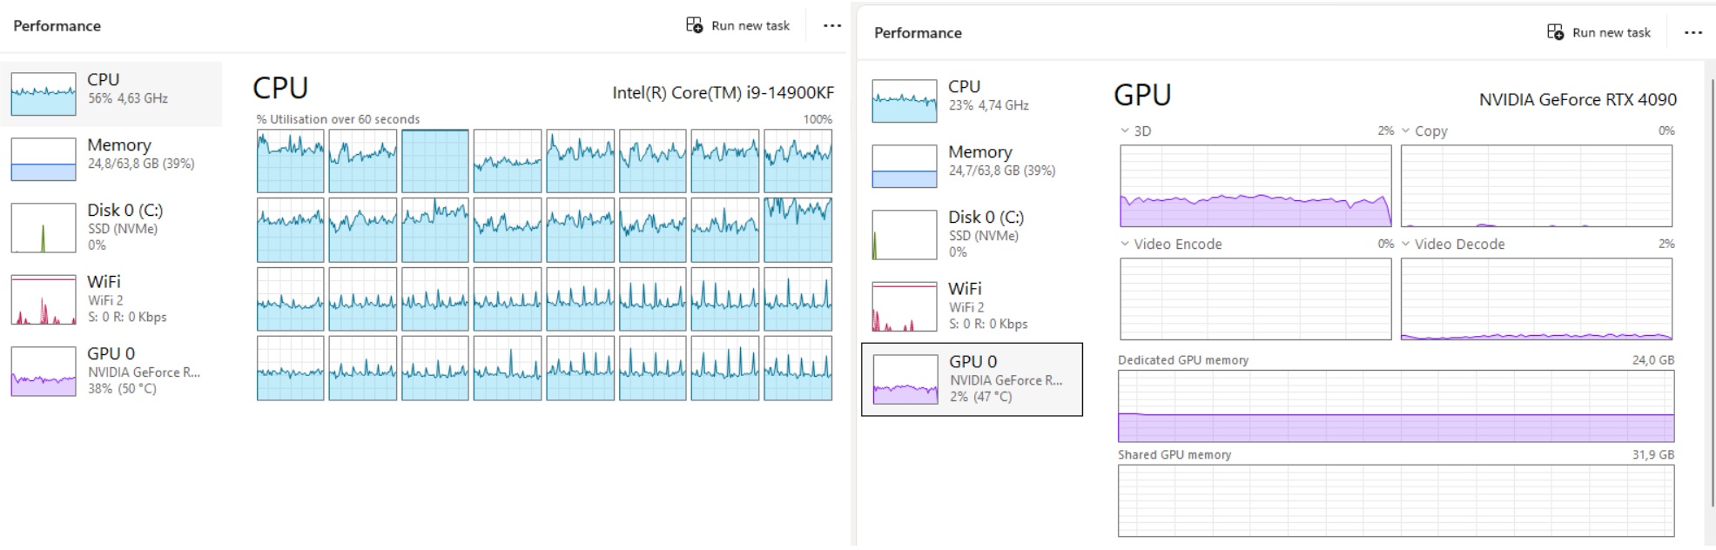The image size is (1716, 550).
Task: Click the first CPU core utilisation graph
Action: (x=290, y=161)
